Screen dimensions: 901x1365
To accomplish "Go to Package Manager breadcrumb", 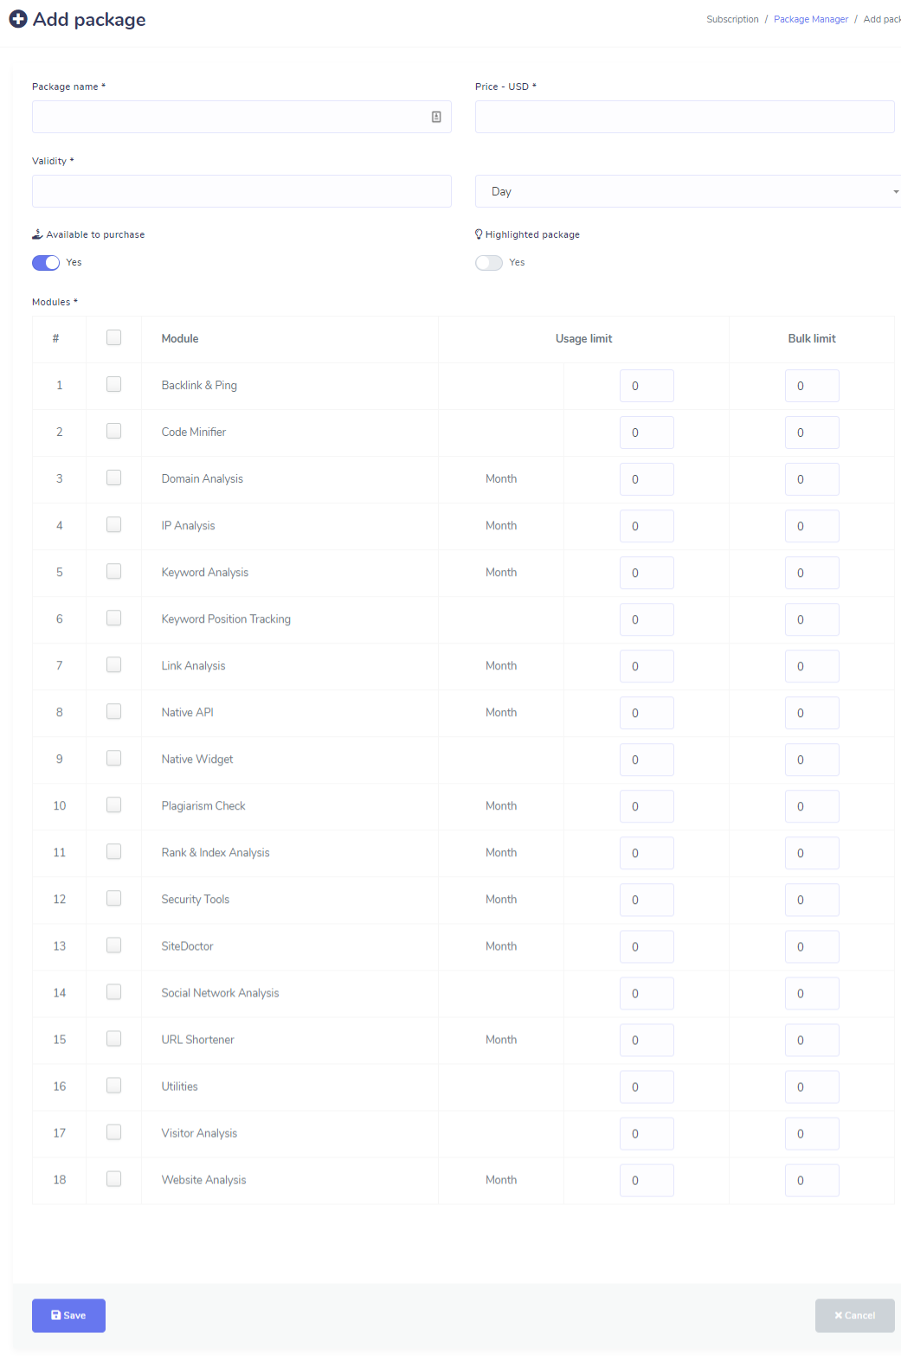I will tap(810, 19).
